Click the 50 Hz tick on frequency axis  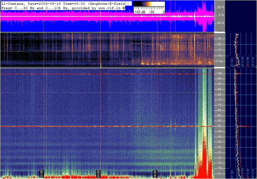pyautogui.click(x=219, y=126)
